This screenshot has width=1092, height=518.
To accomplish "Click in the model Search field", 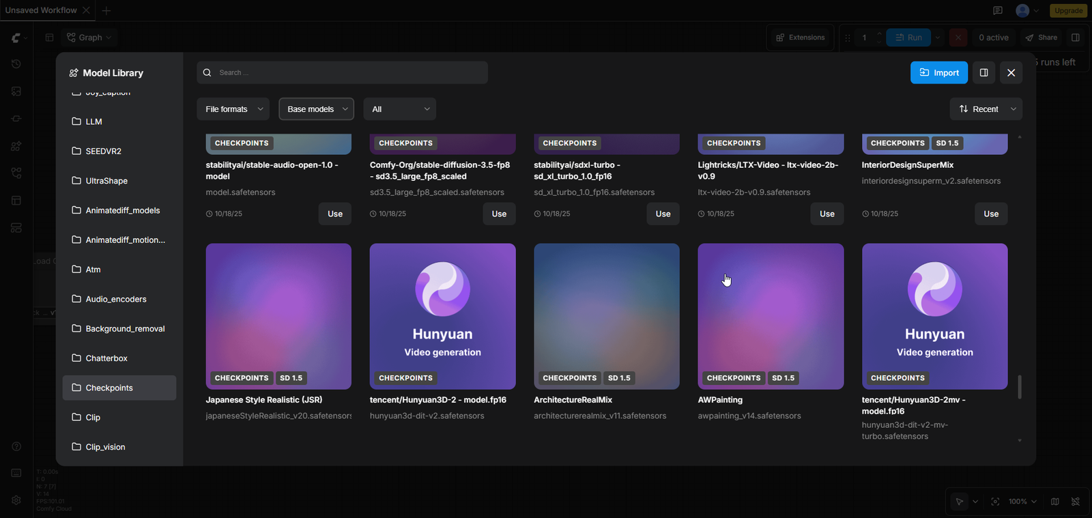I will (342, 73).
